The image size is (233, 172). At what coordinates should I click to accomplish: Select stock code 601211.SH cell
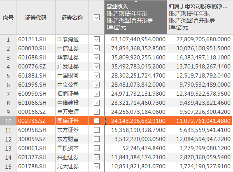[36, 39]
